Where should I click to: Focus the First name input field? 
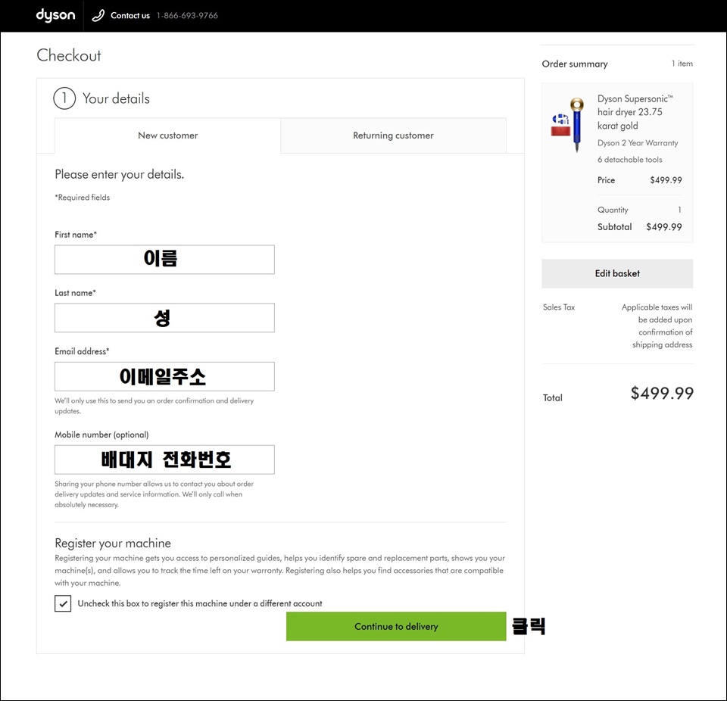[x=164, y=259]
